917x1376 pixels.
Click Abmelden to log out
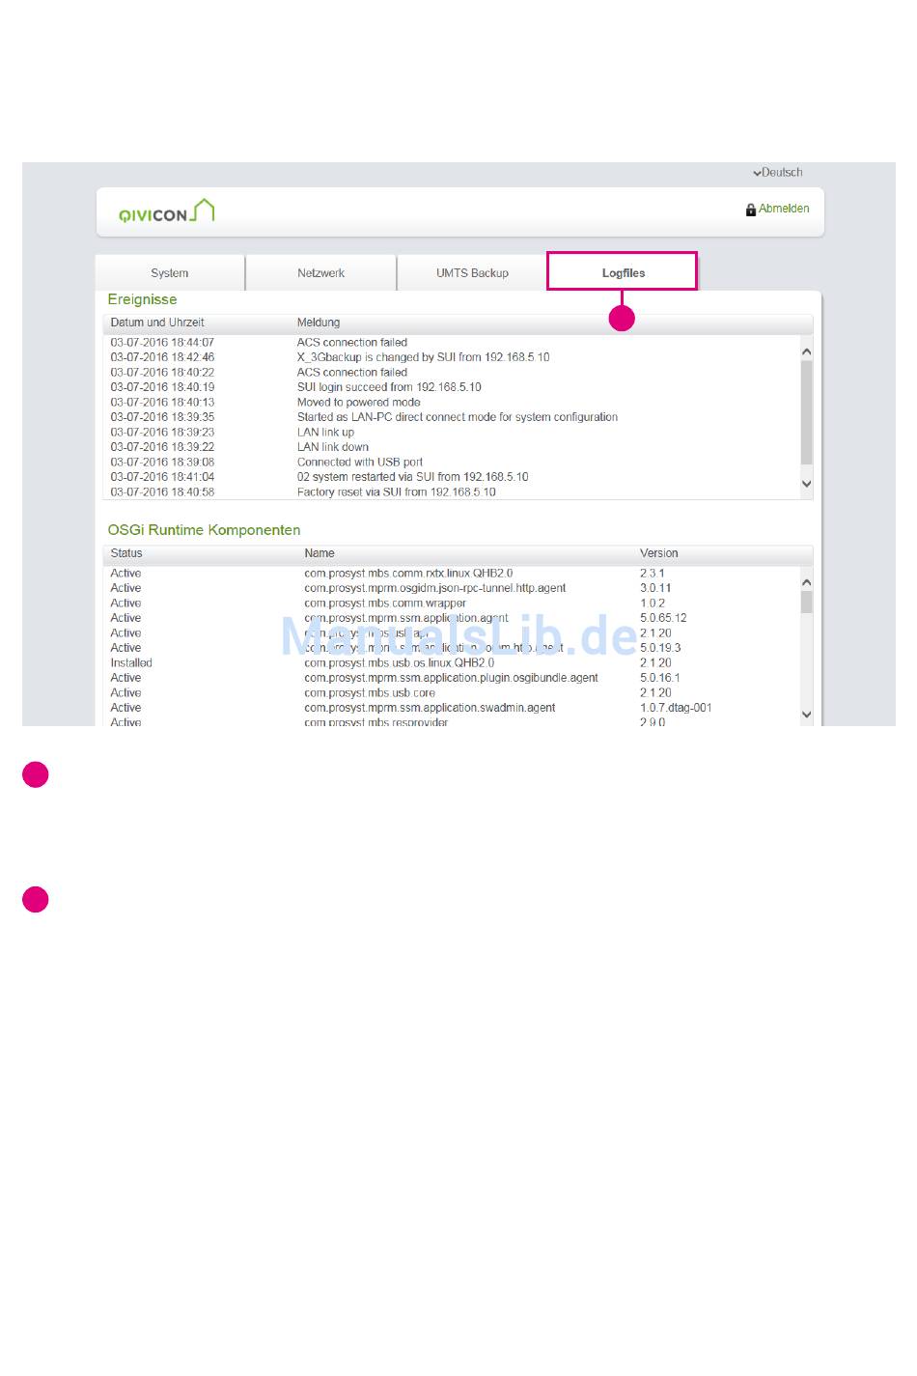(x=784, y=209)
